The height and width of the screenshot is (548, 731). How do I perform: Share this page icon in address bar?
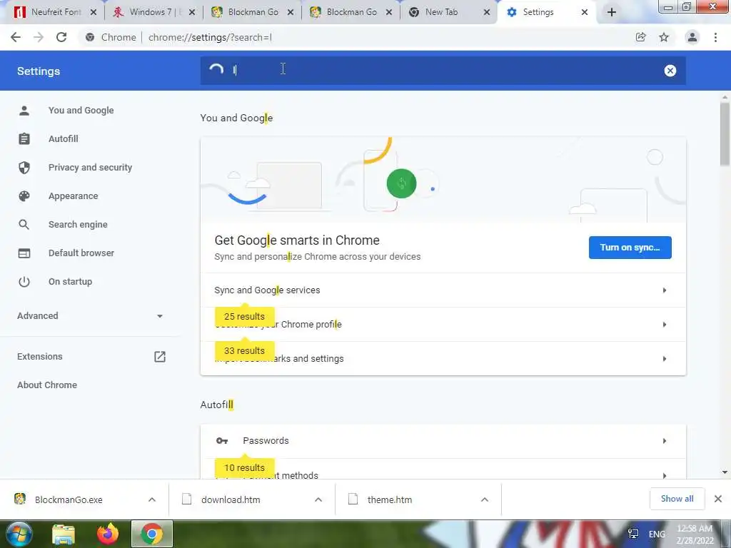(x=641, y=37)
